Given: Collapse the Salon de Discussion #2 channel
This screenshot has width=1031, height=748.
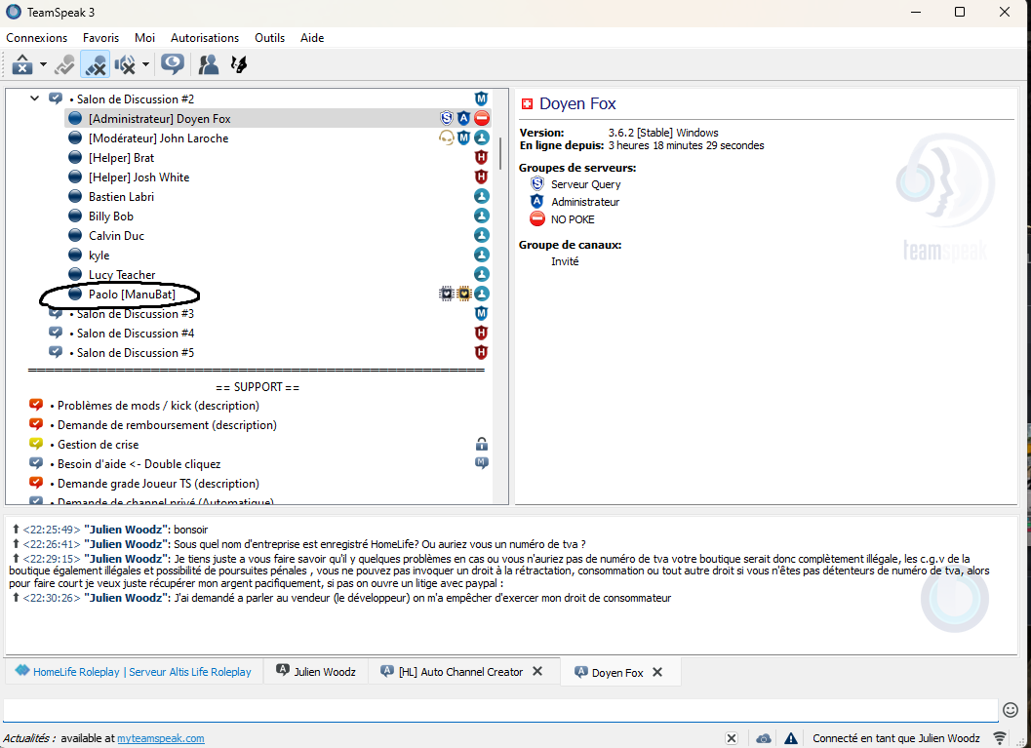Looking at the screenshot, I should [35, 98].
